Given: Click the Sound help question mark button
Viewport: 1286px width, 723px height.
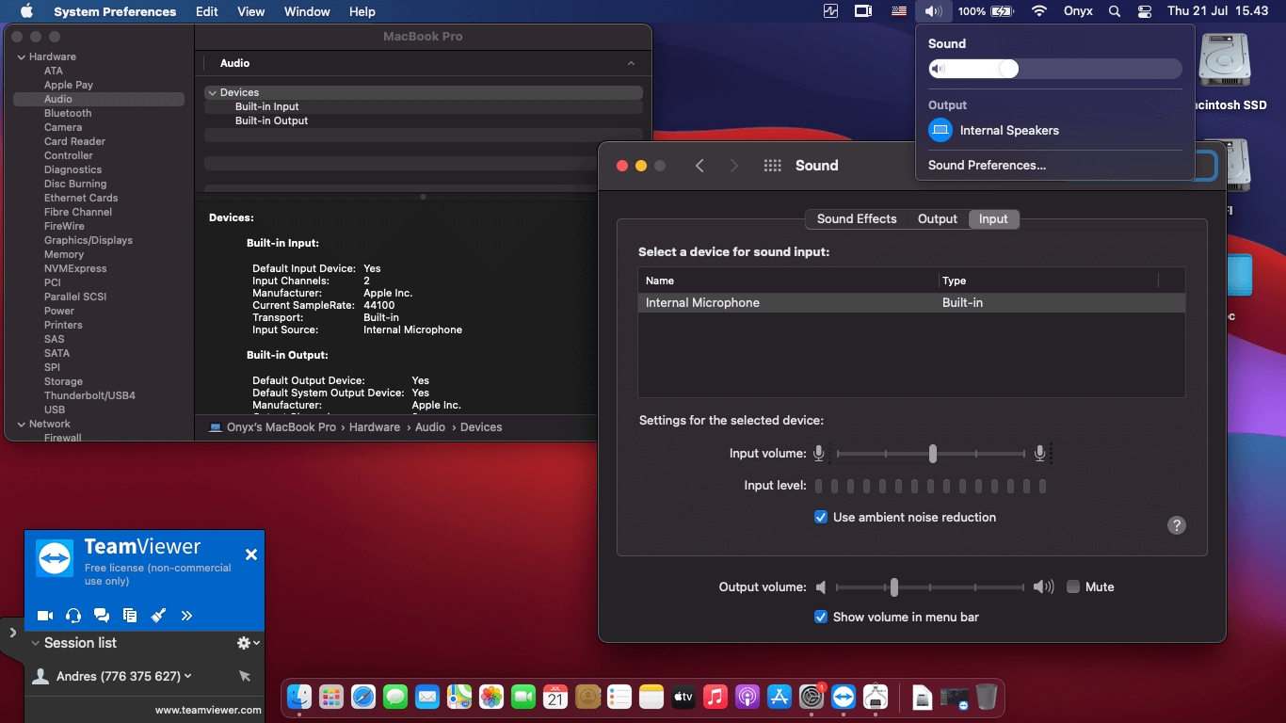Looking at the screenshot, I should (1176, 525).
